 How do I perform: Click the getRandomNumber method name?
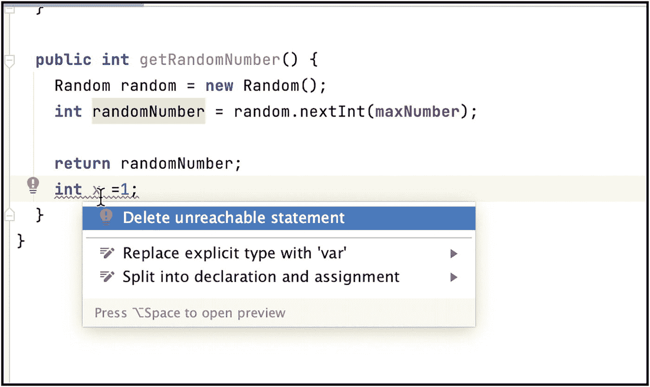click(x=210, y=60)
